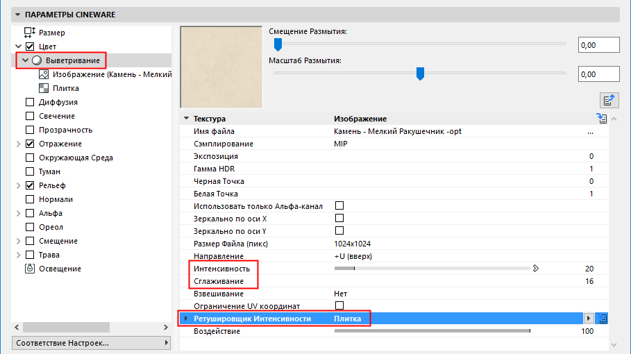Click the Размер size icon
631x354 pixels.
tap(30, 33)
